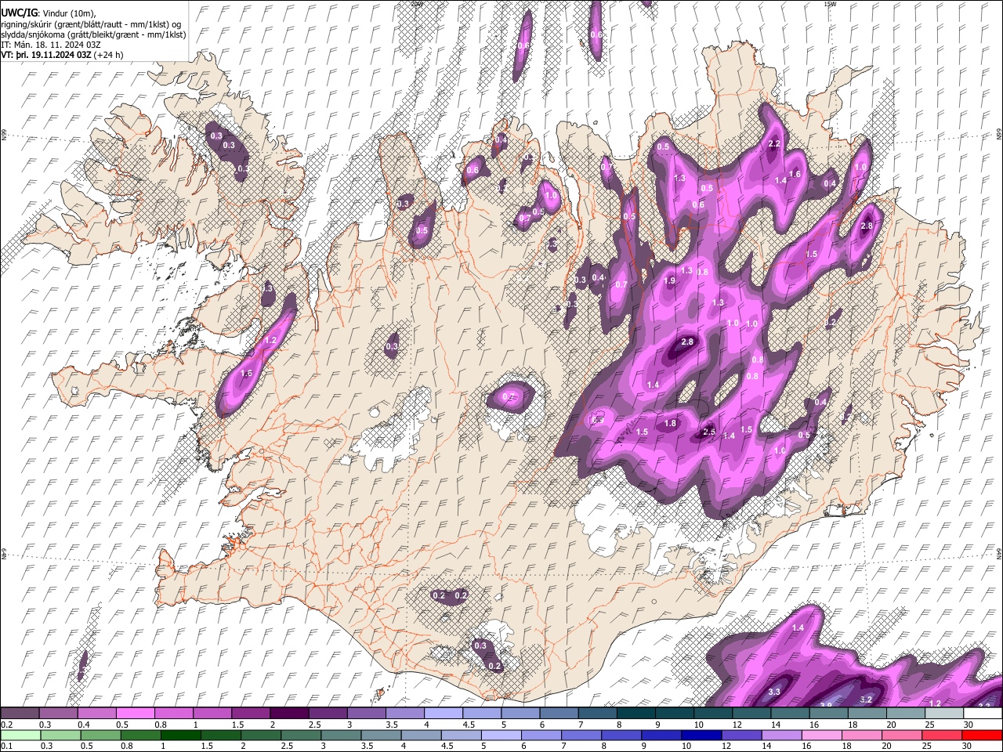Click the 'slydda/snjókoma' legend description line
This screenshot has height=752, width=1003.
click(x=93, y=34)
